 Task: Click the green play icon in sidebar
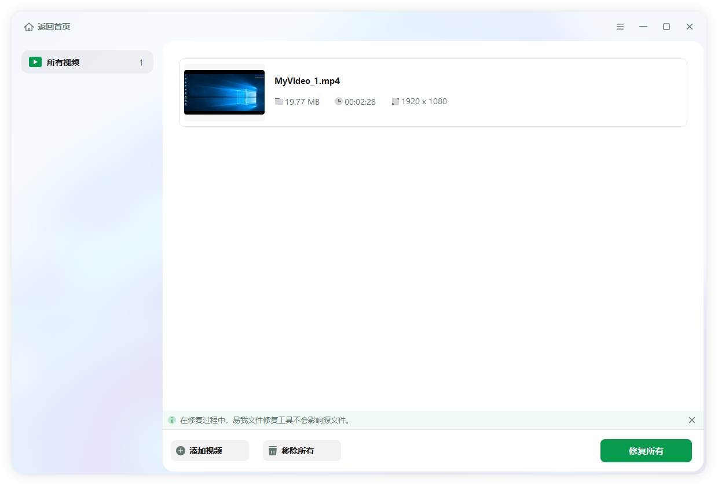[x=35, y=62]
